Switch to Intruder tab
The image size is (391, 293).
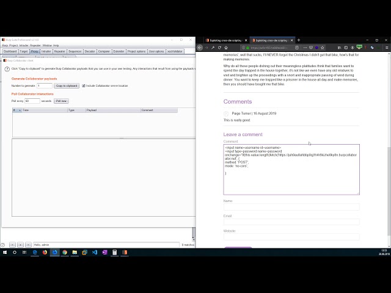(46, 51)
